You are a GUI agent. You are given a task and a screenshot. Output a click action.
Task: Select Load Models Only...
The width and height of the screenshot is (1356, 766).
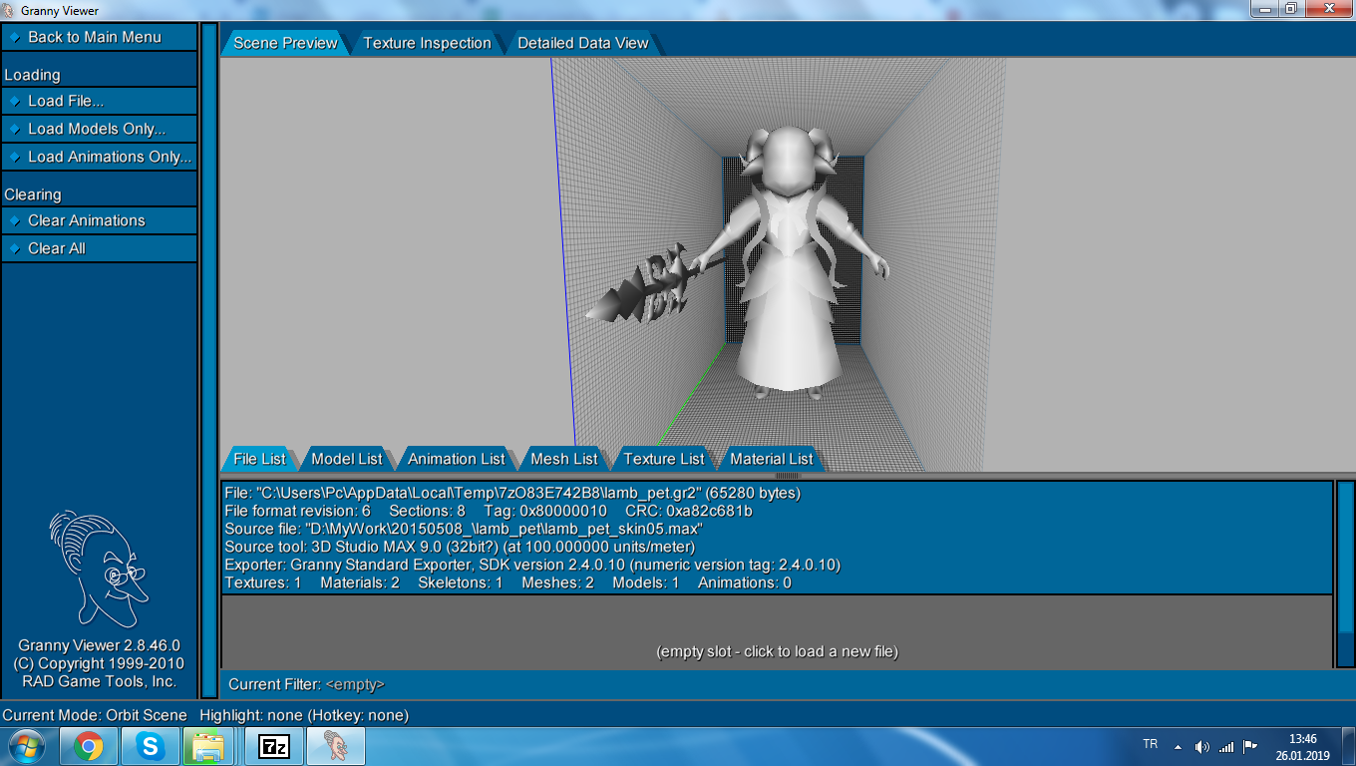point(97,129)
